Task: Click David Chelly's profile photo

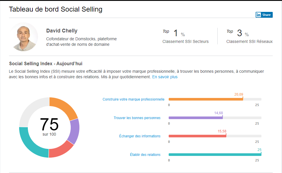Action: pyautogui.click(x=24, y=37)
